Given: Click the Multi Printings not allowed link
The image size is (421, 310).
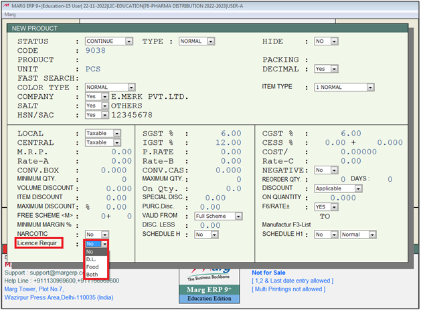Looking at the screenshot, I should 288,289.
